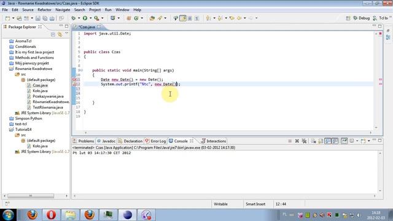393x221 pixels.
Task: Open the Display Selected Console dropdown
Action: pyautogui.click(x=357, y=141)
